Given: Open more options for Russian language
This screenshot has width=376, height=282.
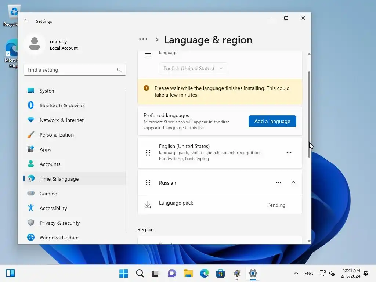Looking at the screenshot, I should pyautogui.click(x=279, y=182).
